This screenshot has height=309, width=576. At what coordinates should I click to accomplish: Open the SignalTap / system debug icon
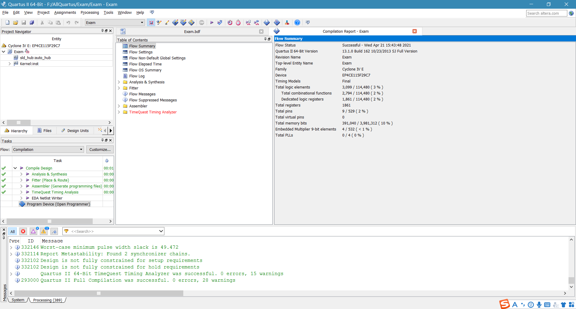point(287,22)
